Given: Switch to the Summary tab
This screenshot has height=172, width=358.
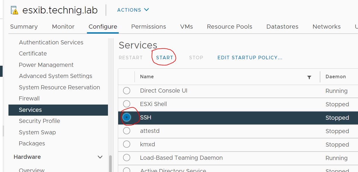Looking at the screenshot, I should 24,27.
